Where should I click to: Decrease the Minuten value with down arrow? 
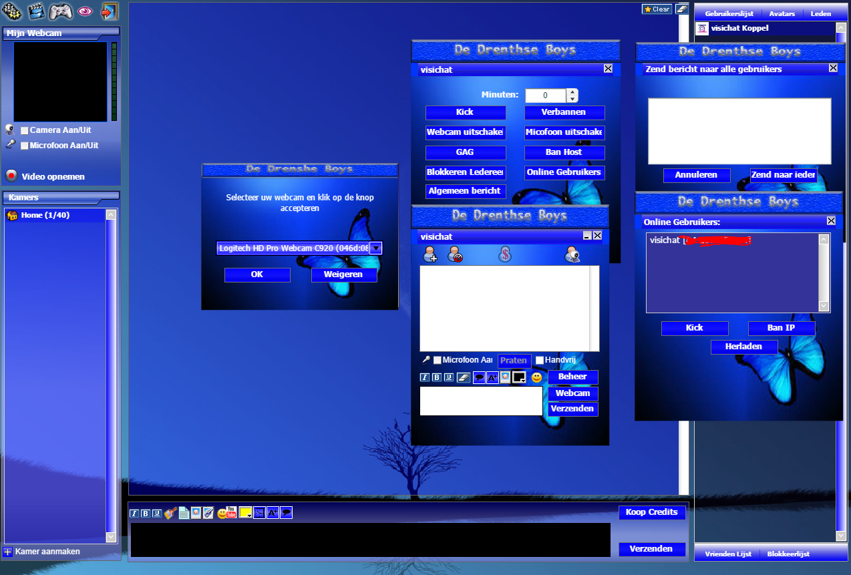pos(572,99)
